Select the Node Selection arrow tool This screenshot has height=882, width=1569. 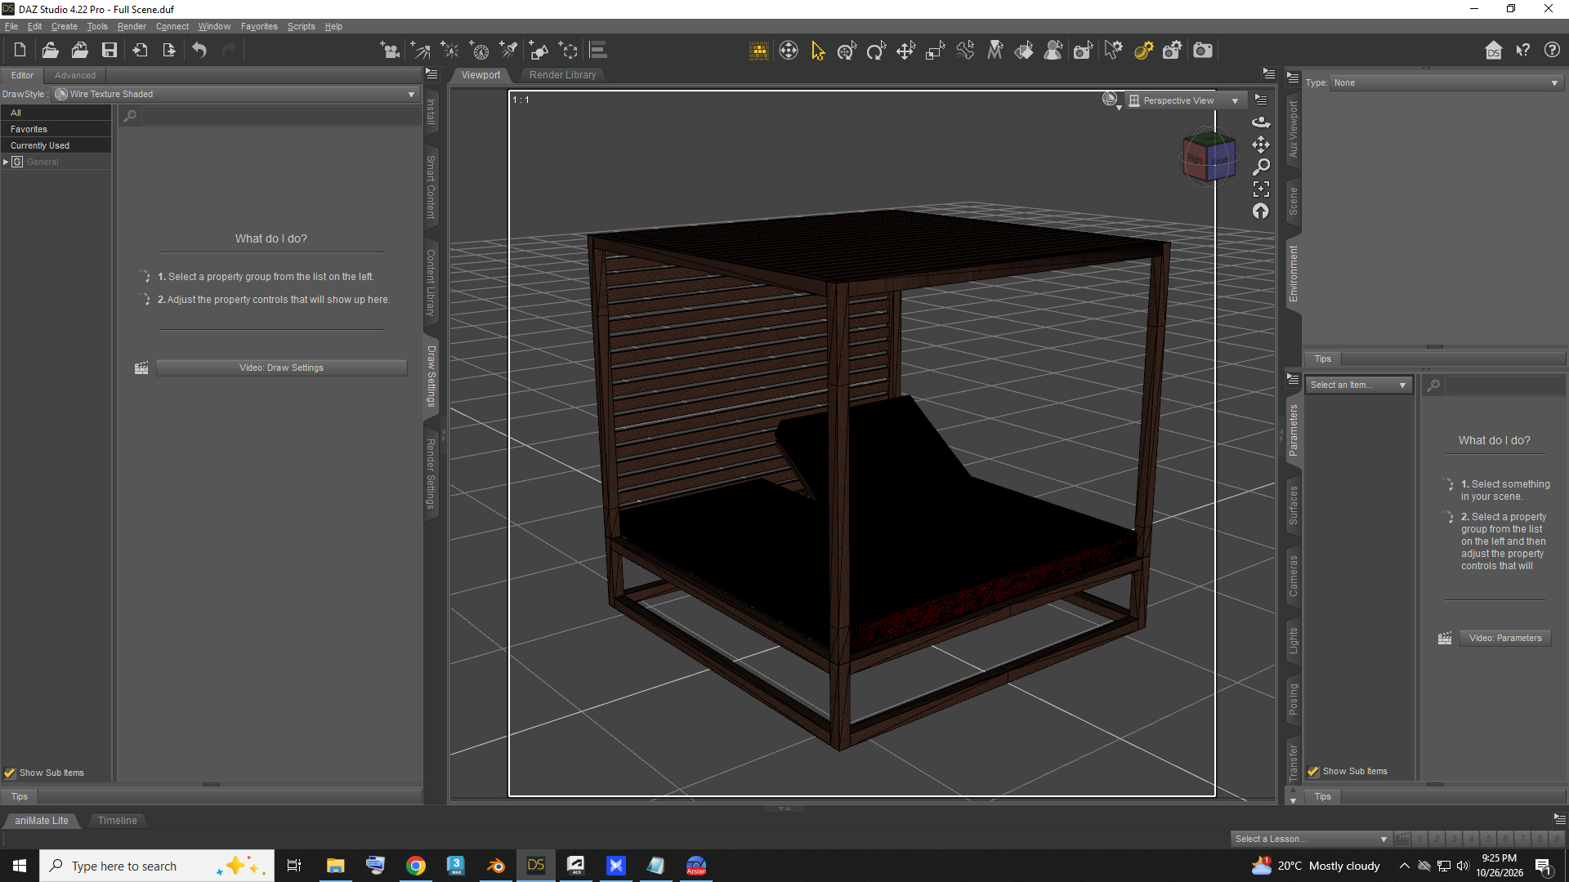818,51
